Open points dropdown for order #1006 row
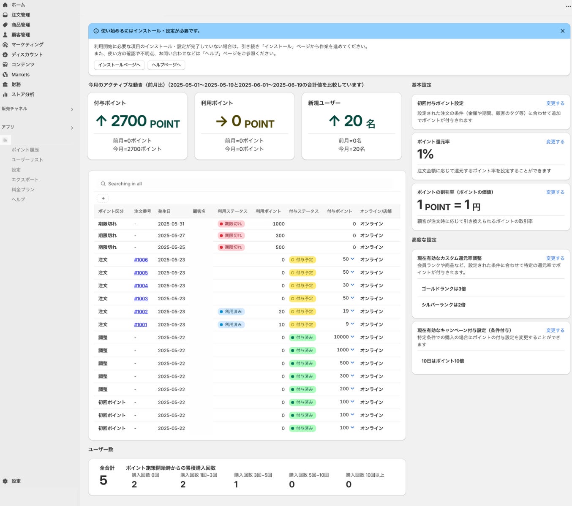 (x=352, y=259)
